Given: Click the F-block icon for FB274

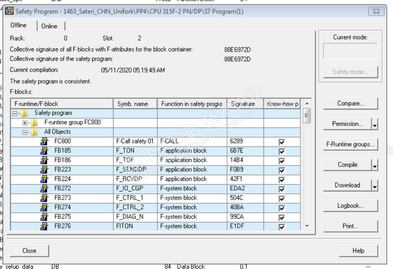Looking at the screenshot, I should click(44, 207).
